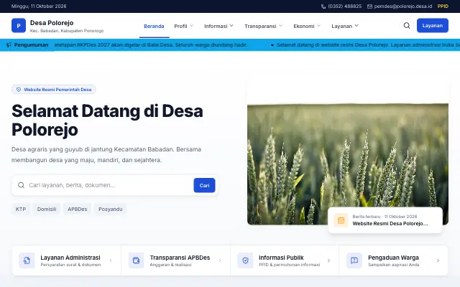460x287 pixels.
Task: Click the Layanan Administrasi document icon
Action: pos(27,260)
